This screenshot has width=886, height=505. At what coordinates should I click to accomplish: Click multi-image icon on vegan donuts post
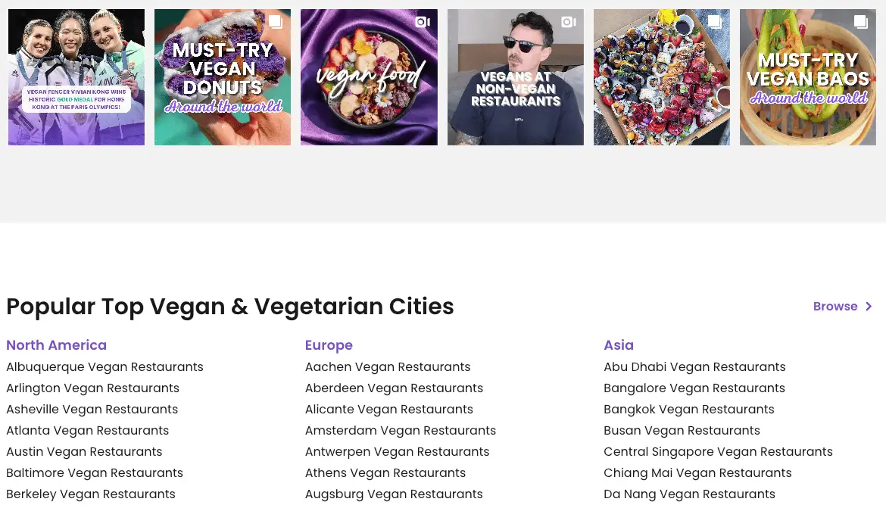[x=276, y=22]
